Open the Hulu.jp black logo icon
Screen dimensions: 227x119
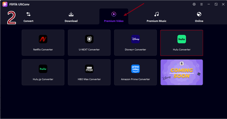[43, 69]
